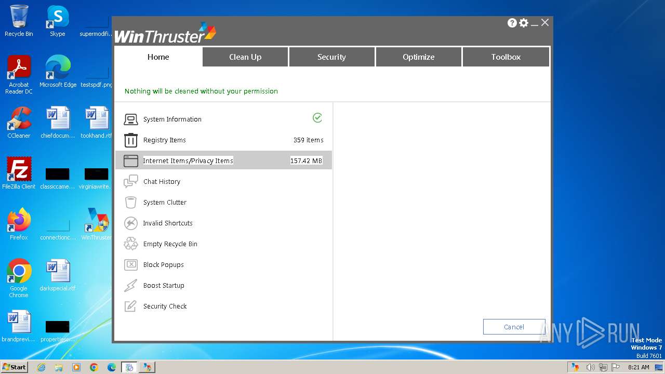
Task: Select Internet Items/Privacy Items label
Action: (188, 161)
